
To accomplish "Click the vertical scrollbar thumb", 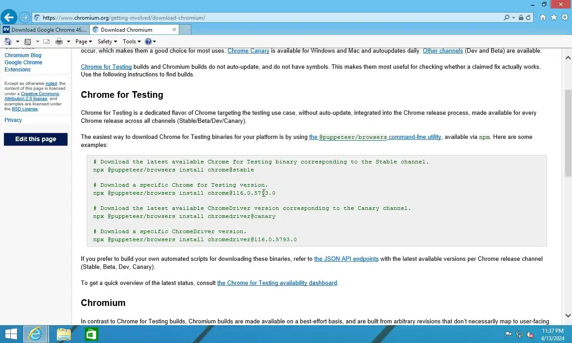I will pyautogui.click(x=568, y=133).
